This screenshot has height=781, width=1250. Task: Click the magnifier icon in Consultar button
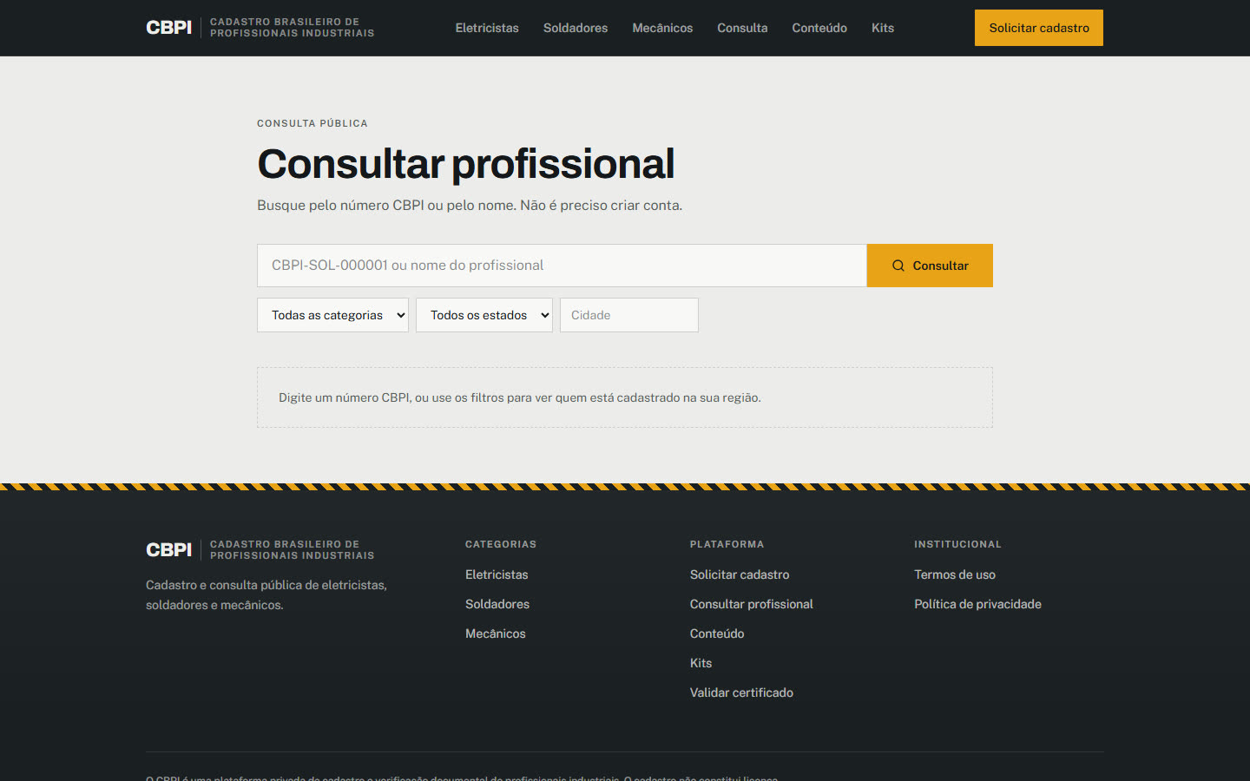coord(898,266)
